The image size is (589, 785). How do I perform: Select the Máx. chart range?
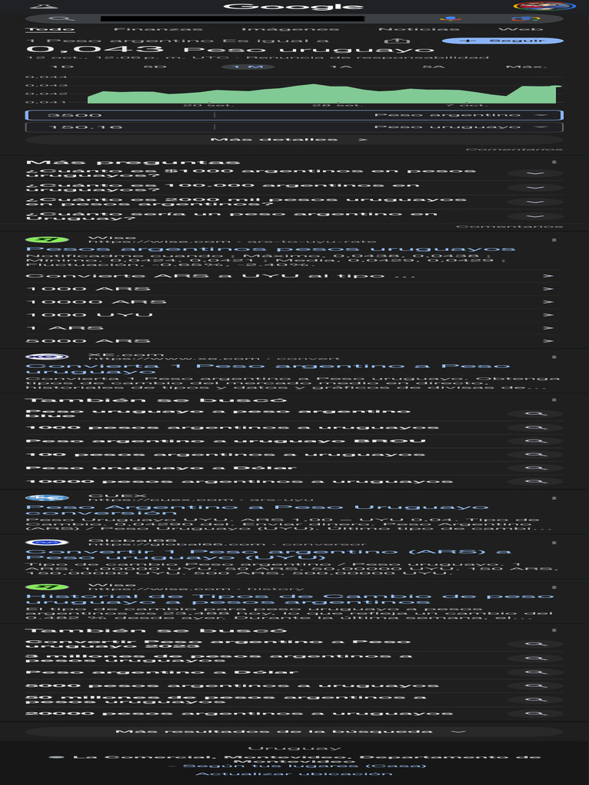pyautogui.click(x=526, y=67)
